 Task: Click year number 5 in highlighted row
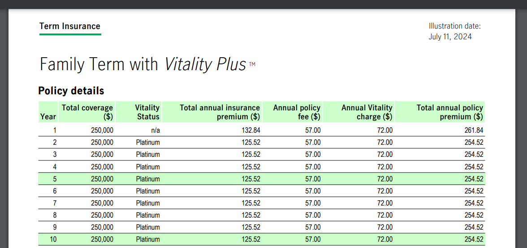(55, 179)
